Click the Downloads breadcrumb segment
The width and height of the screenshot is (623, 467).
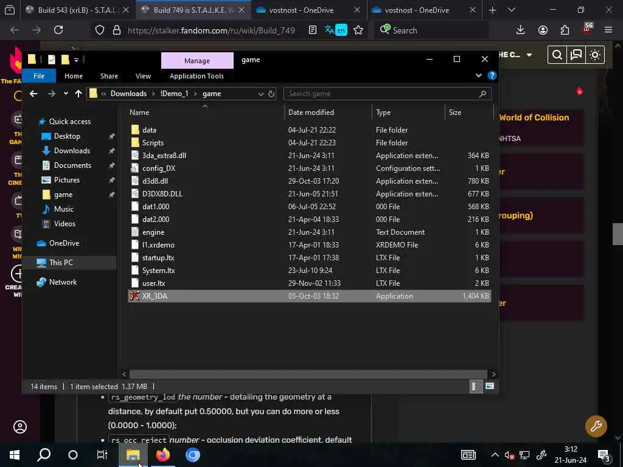coord(128,94)
